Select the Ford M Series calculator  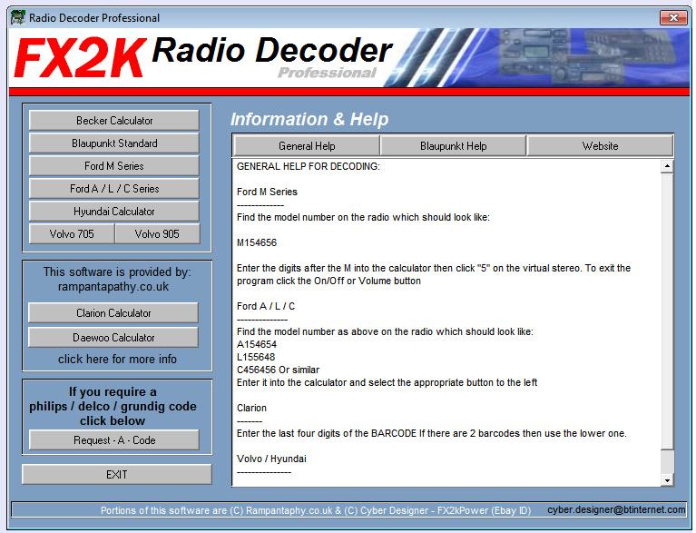coord(114,165)
